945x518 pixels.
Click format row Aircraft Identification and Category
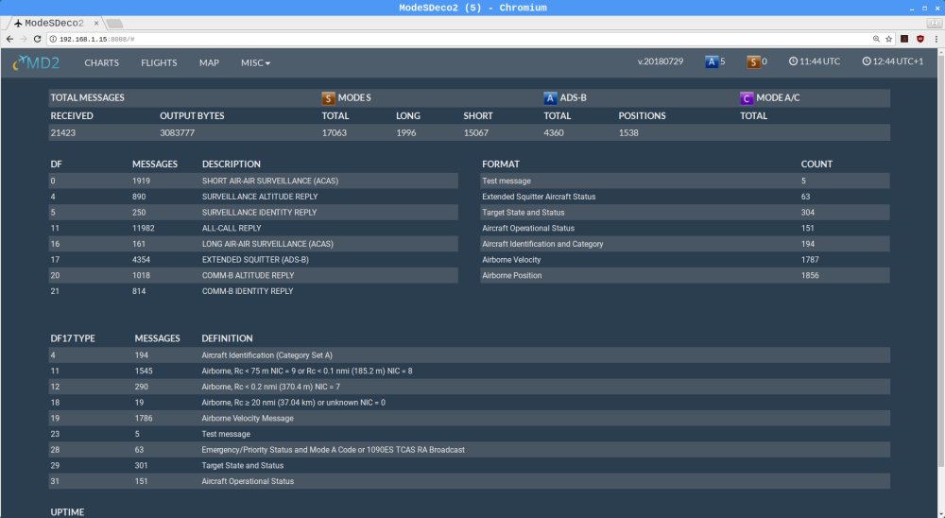click(685, 244)
